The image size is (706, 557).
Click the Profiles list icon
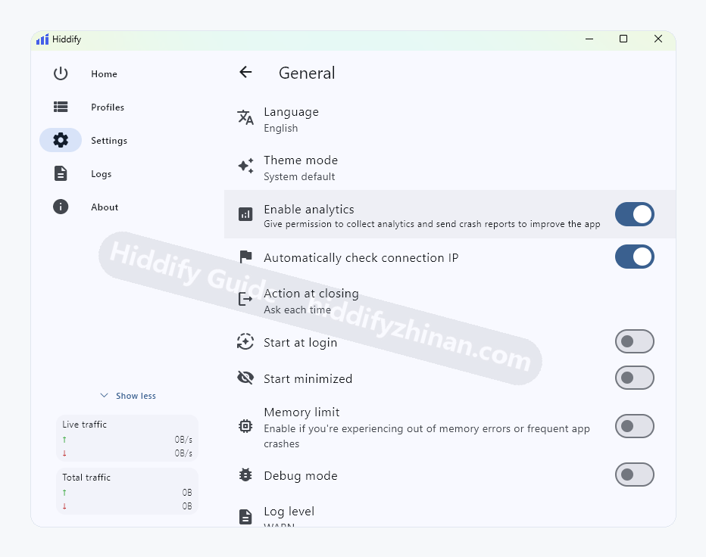pos(61,107)
